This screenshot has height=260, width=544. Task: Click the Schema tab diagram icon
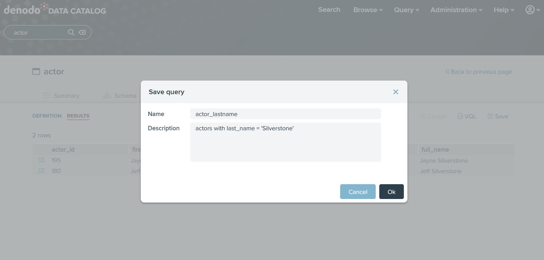pos(107,95)
